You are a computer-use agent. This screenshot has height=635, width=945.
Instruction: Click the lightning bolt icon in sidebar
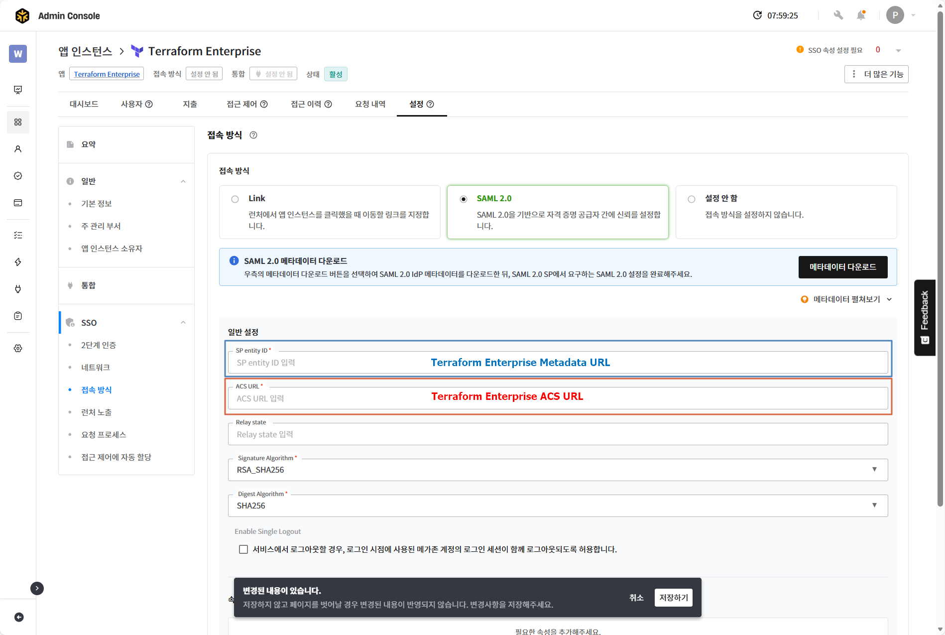(18, 262)
